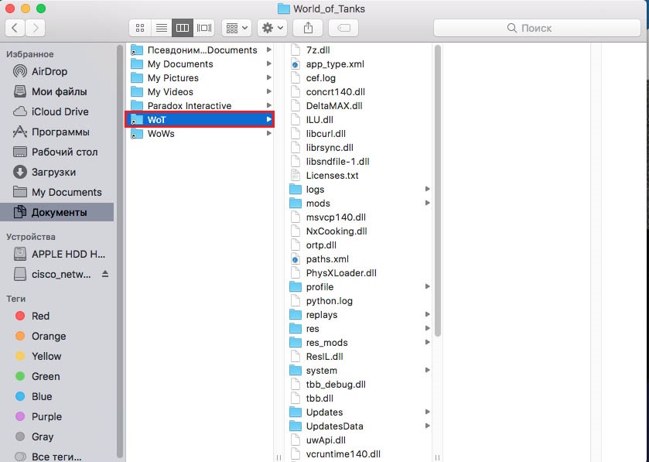The height and width of the screenshot is (462, 649).
Task: Open My Documents in the sidebar
Action: 57,192
